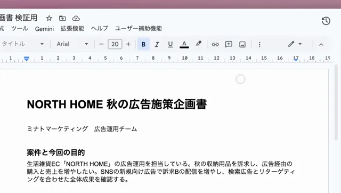Collapse the toolbar with the chevron
This screenshot has height=193, width=341.
(321, 44)
